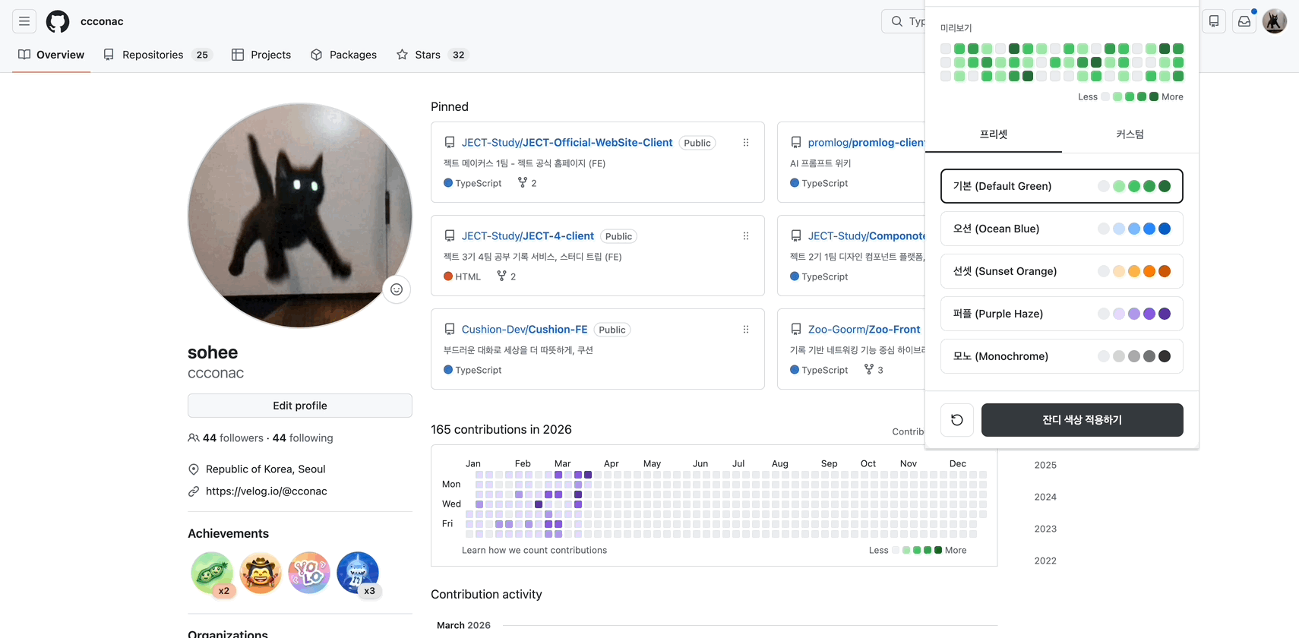
Task: Click the link icon beside velog URL
Action: click(x=194, y=491)
